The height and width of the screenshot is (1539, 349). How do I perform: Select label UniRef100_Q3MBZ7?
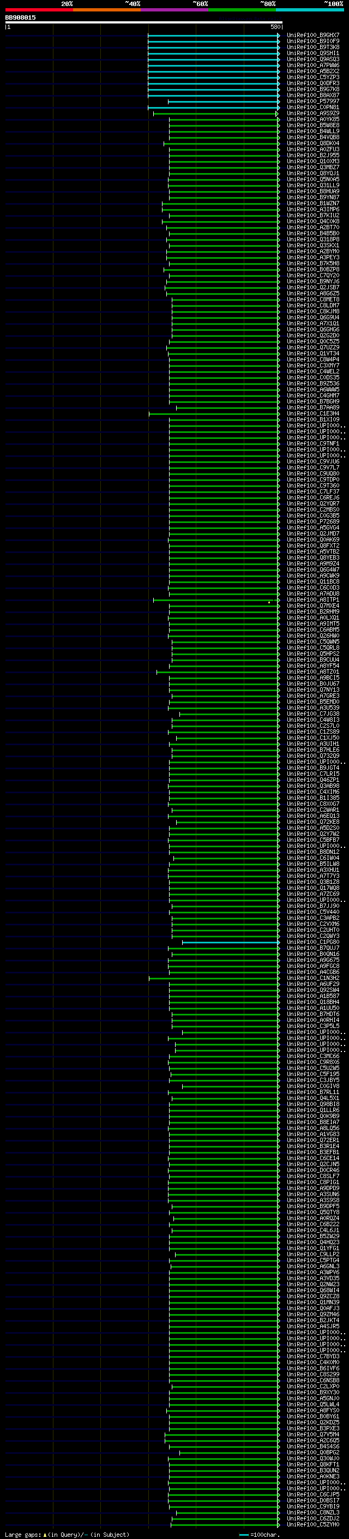click(x=313, y=167)
